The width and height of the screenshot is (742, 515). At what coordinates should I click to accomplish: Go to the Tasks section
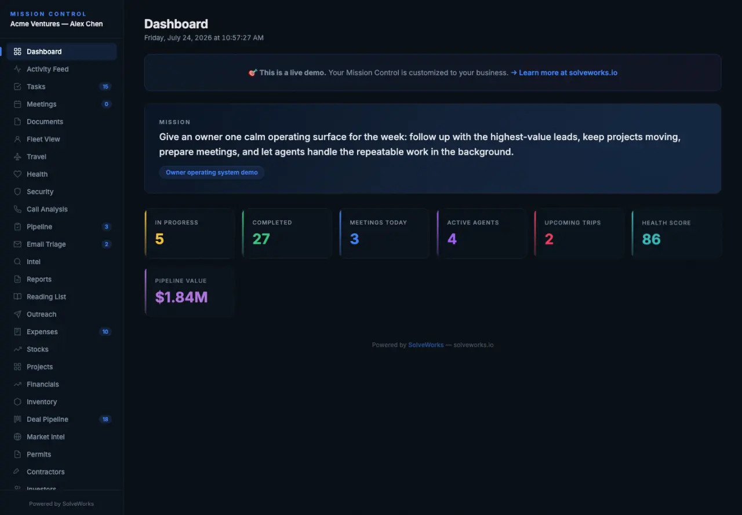click(x=62, y=86)
